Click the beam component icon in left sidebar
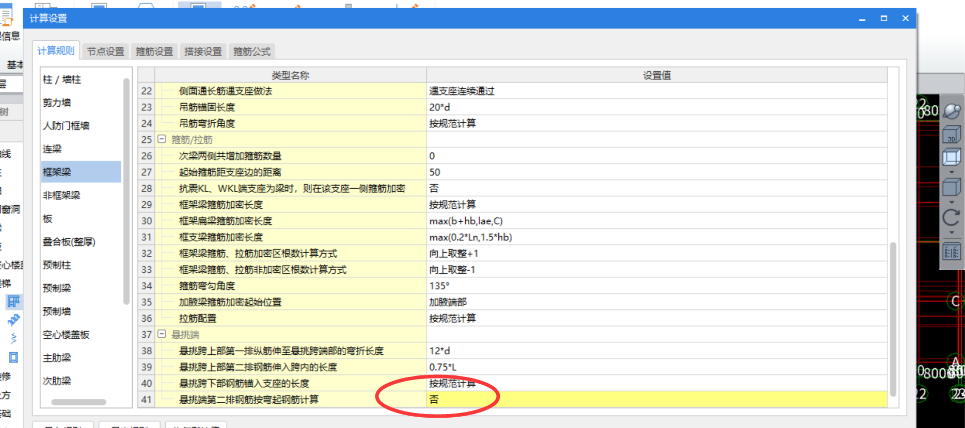The image size is (965, 428). (13, 301)
